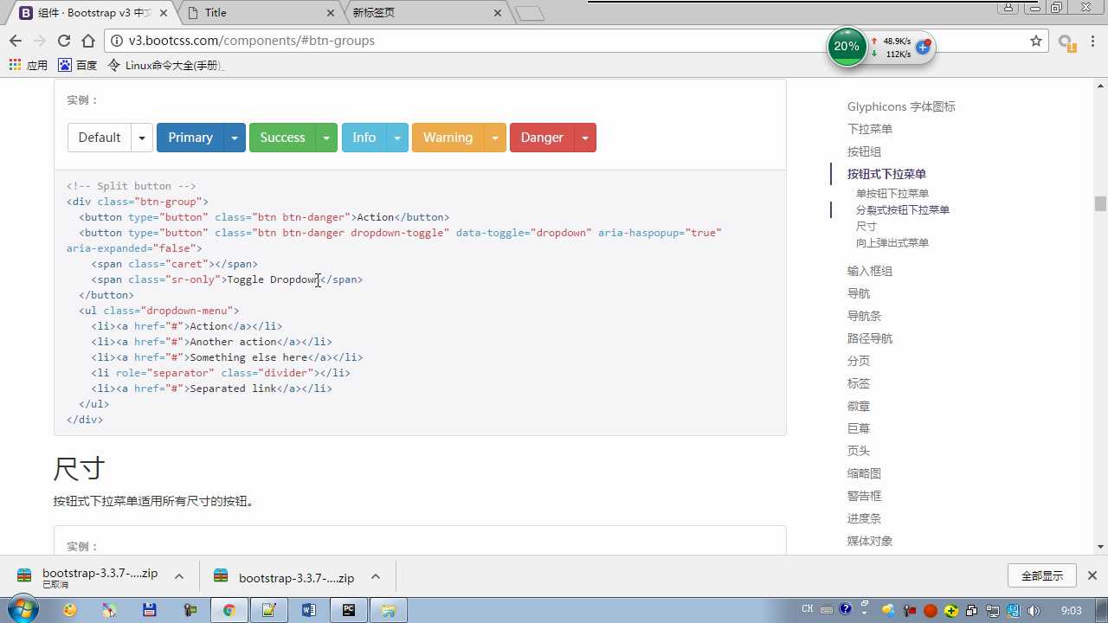This screenshot has width=1108, height=623.
Task: Expand the Danger split dropdown caret
Action: tap(585, 138)
